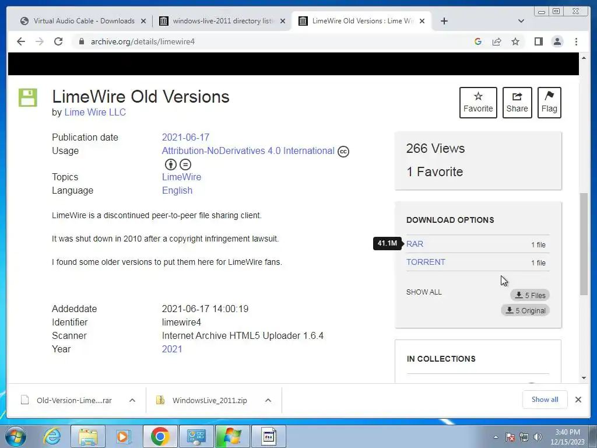This screenshot has width=597, height=448.
Task: Click the page Share button
Action: (x=517, y=103)
